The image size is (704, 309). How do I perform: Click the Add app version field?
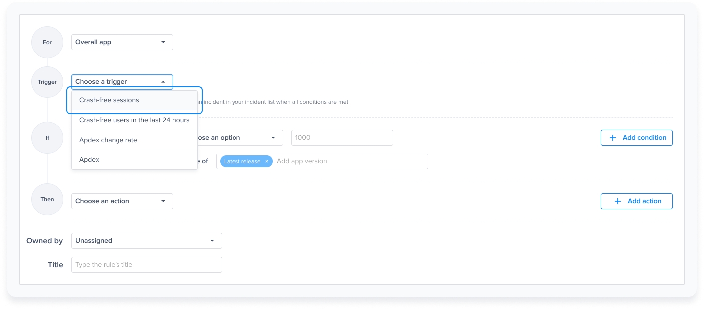pyautogui.click(x=349, y=161)
